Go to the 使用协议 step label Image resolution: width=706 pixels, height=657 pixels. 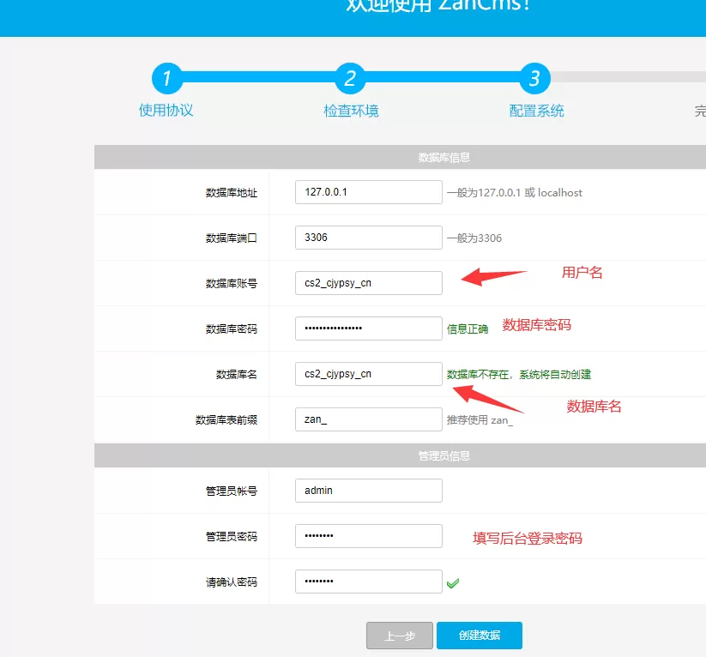166,111
